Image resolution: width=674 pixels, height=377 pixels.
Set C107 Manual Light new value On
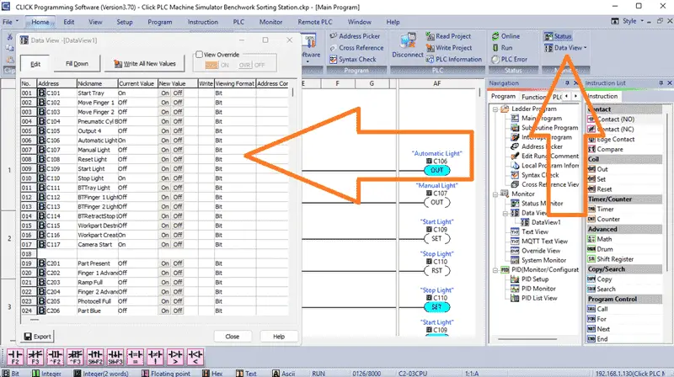coord(165,150)
